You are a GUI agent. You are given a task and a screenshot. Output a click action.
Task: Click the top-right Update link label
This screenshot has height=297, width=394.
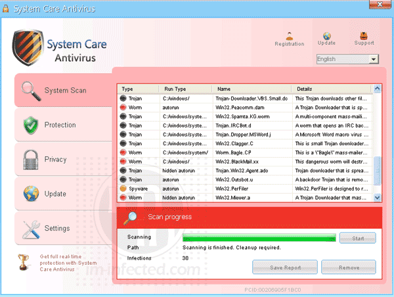point(326,43)
